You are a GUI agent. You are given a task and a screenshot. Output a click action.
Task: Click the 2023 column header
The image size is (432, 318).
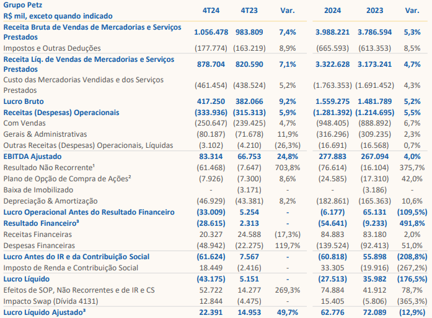pyautogui.click(x=375, y=11)
